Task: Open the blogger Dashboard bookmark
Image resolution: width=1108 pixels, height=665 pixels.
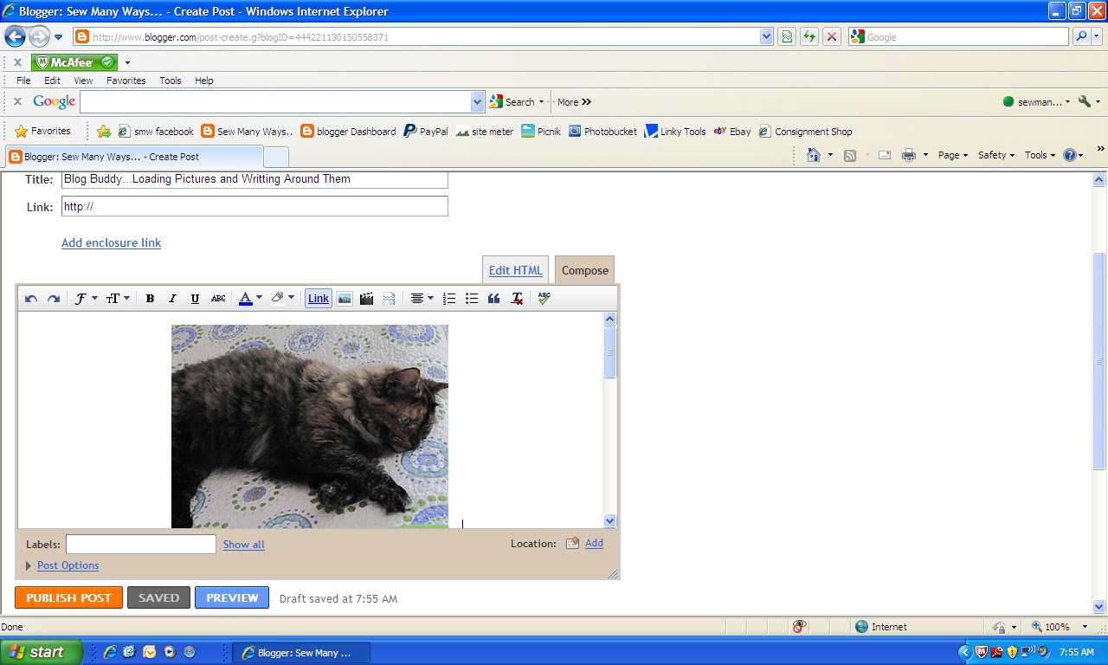Action: coord(348,132)
